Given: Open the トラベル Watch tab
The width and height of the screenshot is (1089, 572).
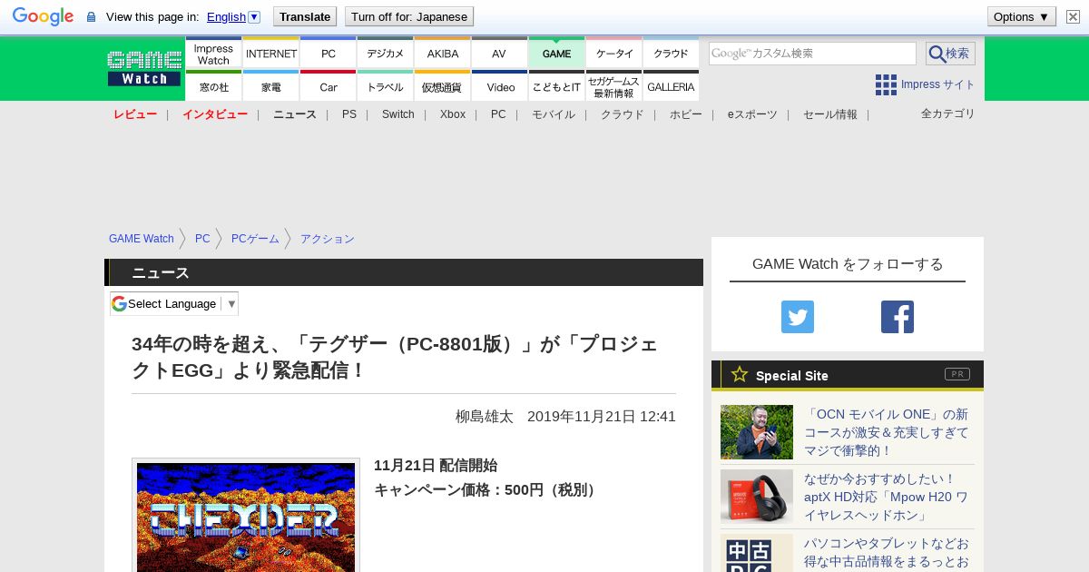Looking at the screenshot, I should click(x=386, y=86).
